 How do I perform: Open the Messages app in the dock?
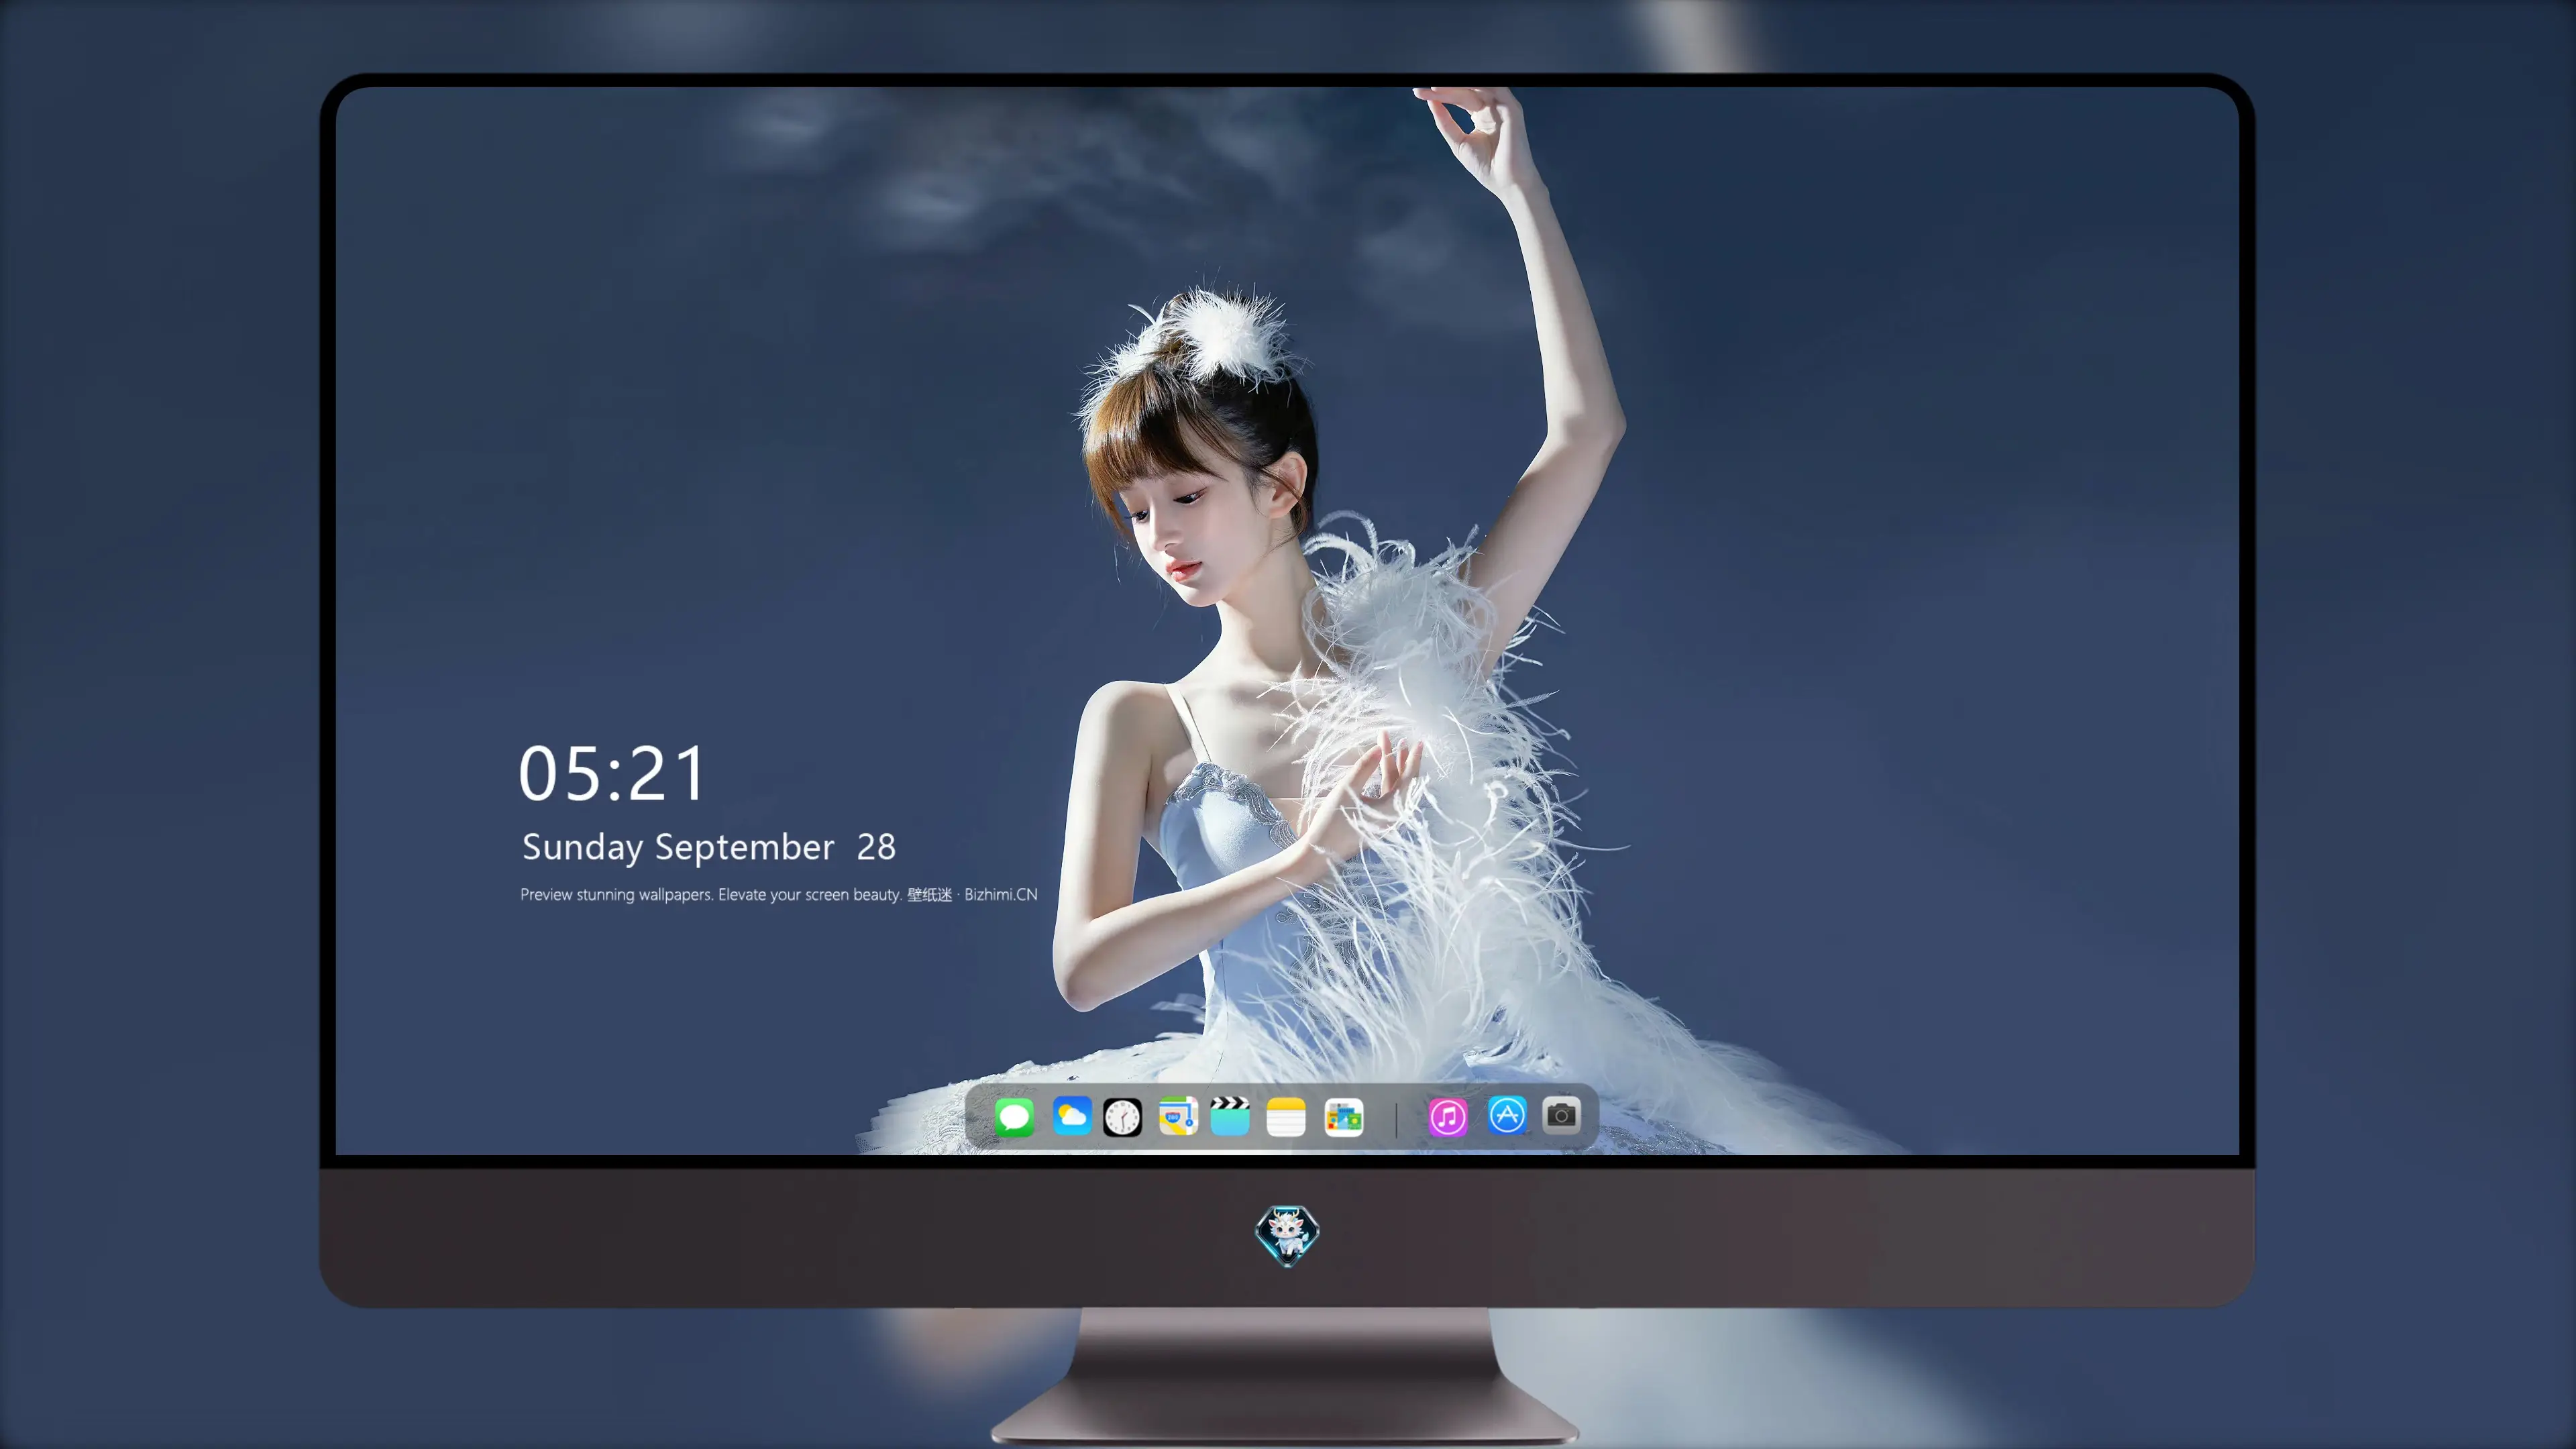[x=1014, y=1117]
